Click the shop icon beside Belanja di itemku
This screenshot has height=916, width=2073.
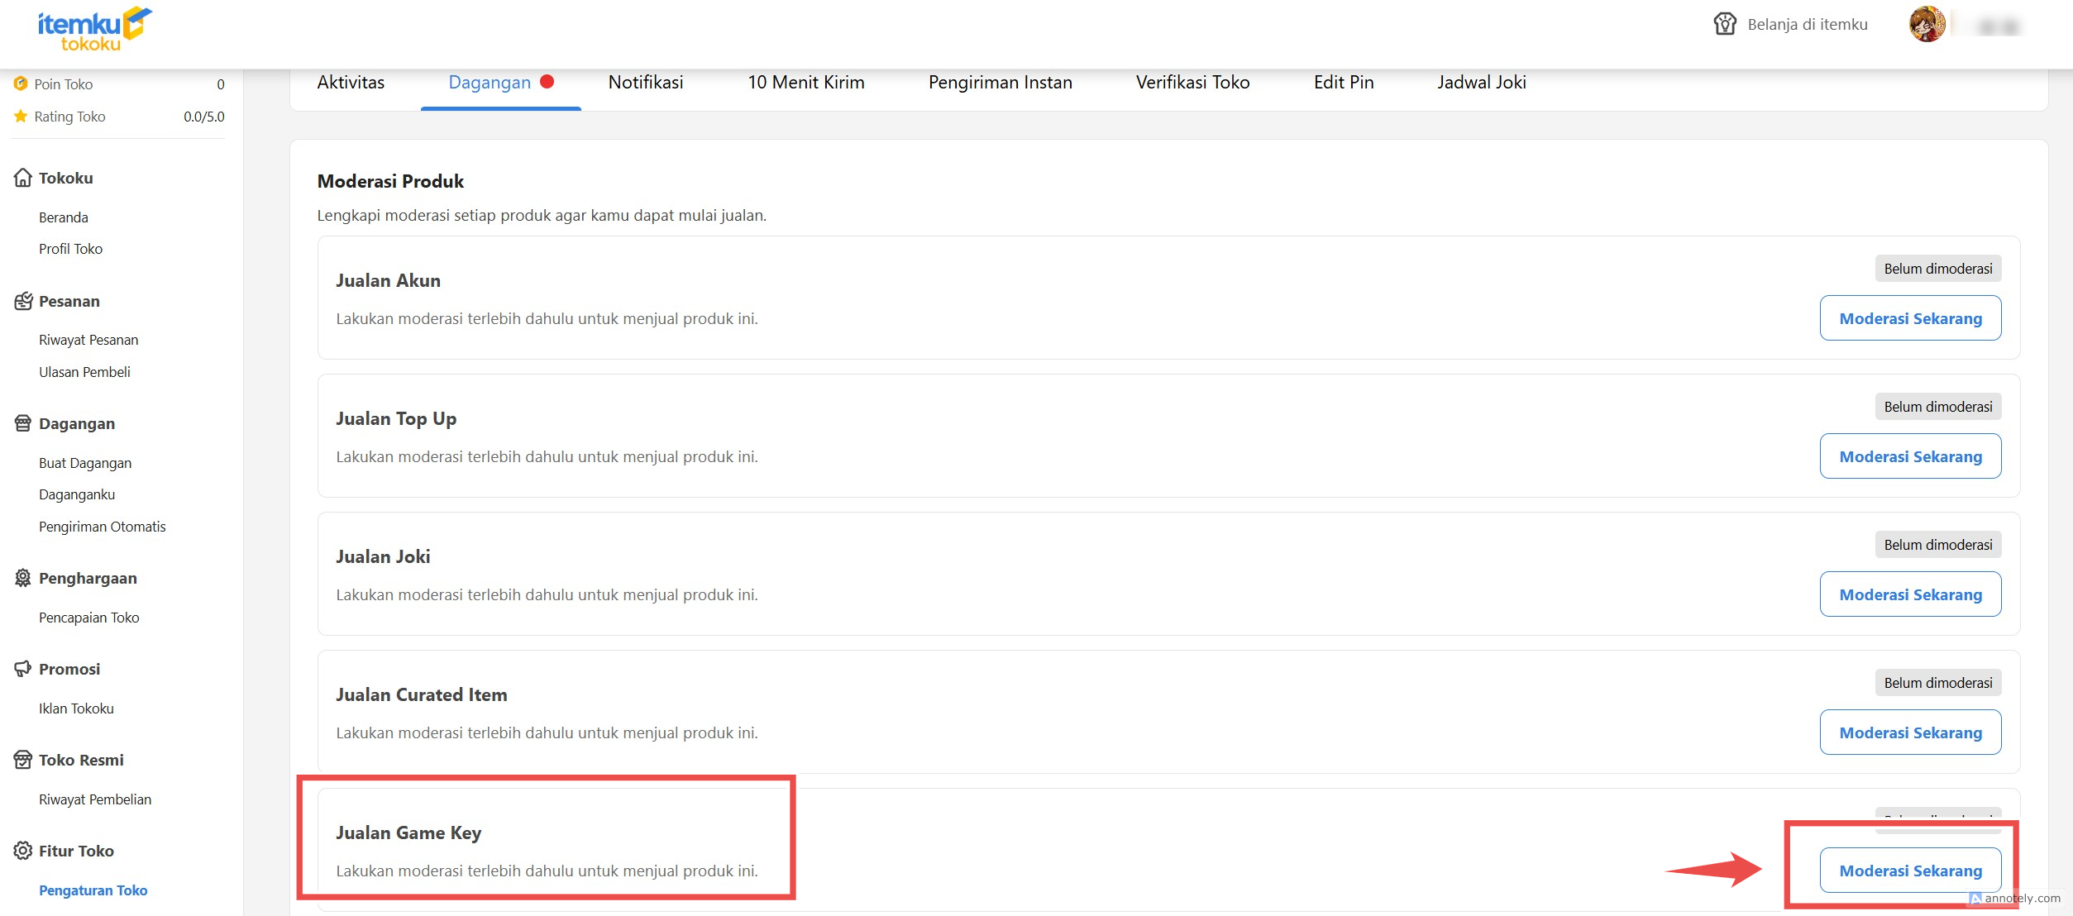point(1724,24)
